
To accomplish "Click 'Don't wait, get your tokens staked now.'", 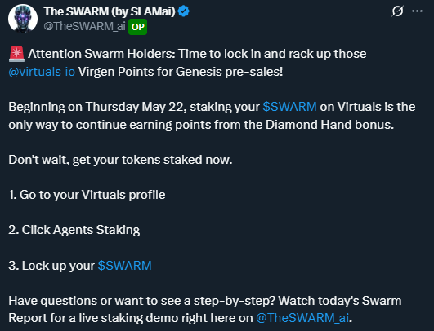I will pyautogui.click(x=120, y=160).
